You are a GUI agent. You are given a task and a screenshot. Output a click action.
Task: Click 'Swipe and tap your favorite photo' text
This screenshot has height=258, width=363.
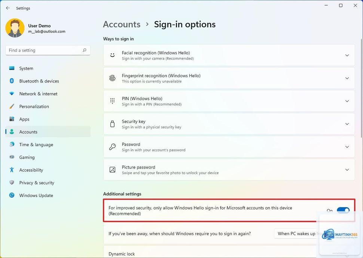(170, 173)
